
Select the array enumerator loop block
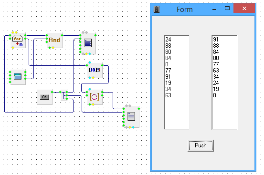click(95, 97)
